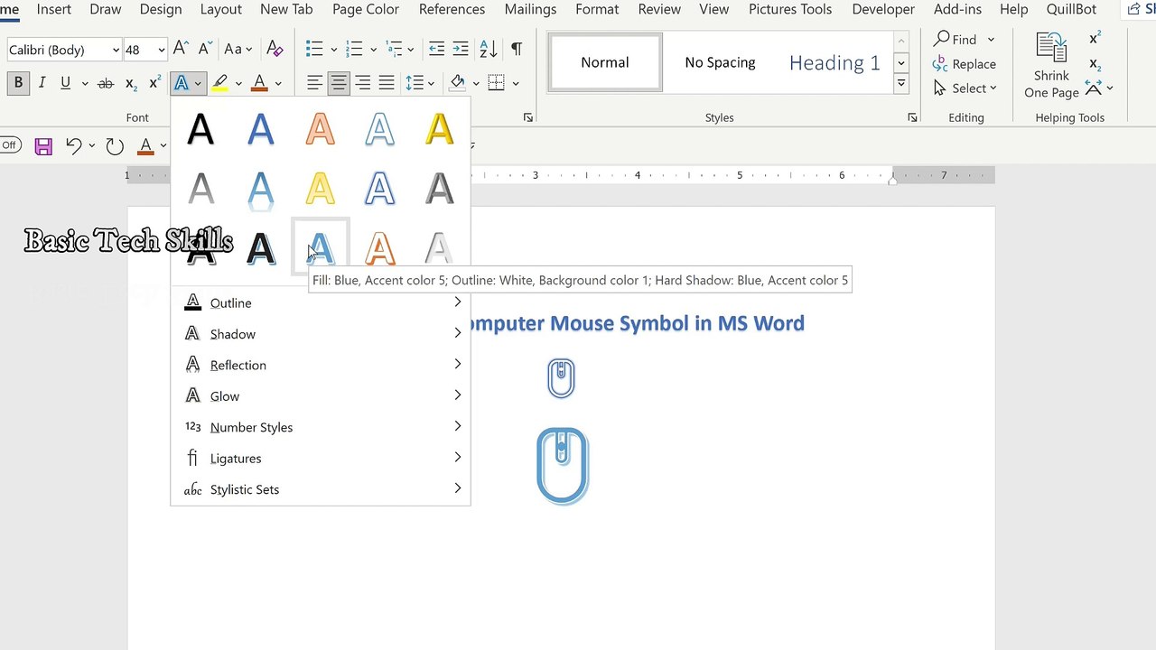The image size is (1156, 650).
Task: Toggle Strikethrough formatting
Action: click(106, 83)
